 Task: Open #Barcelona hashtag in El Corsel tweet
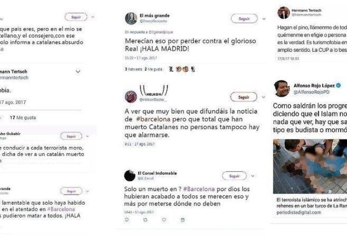(x=199, y=189)
